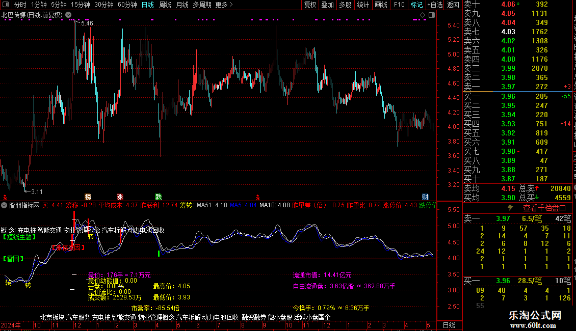Image resolution: width=576 pixels, height=331 pixels.
Task: Open the F10 company info
Action: (399, 5)
